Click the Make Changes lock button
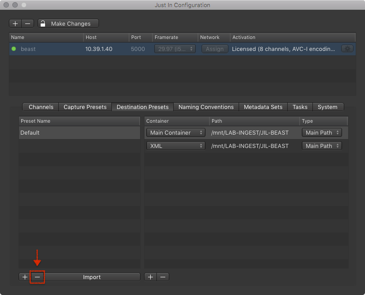This screenshot has width=365, height=295. (68, 23)
